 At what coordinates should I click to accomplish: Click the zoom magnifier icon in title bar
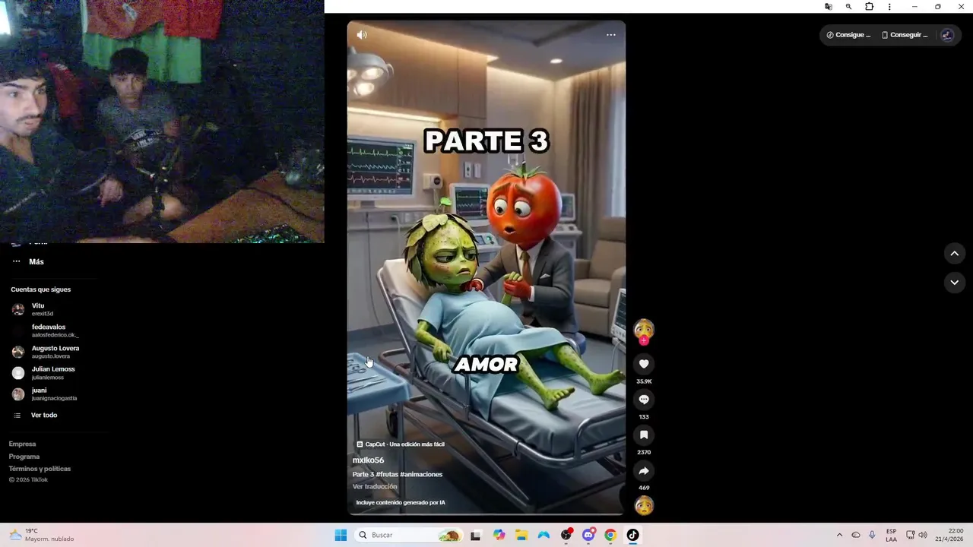pos(848,7)
